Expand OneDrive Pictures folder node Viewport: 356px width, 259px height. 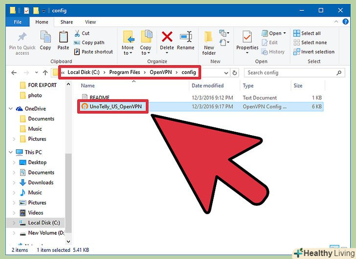pos(14,139)
